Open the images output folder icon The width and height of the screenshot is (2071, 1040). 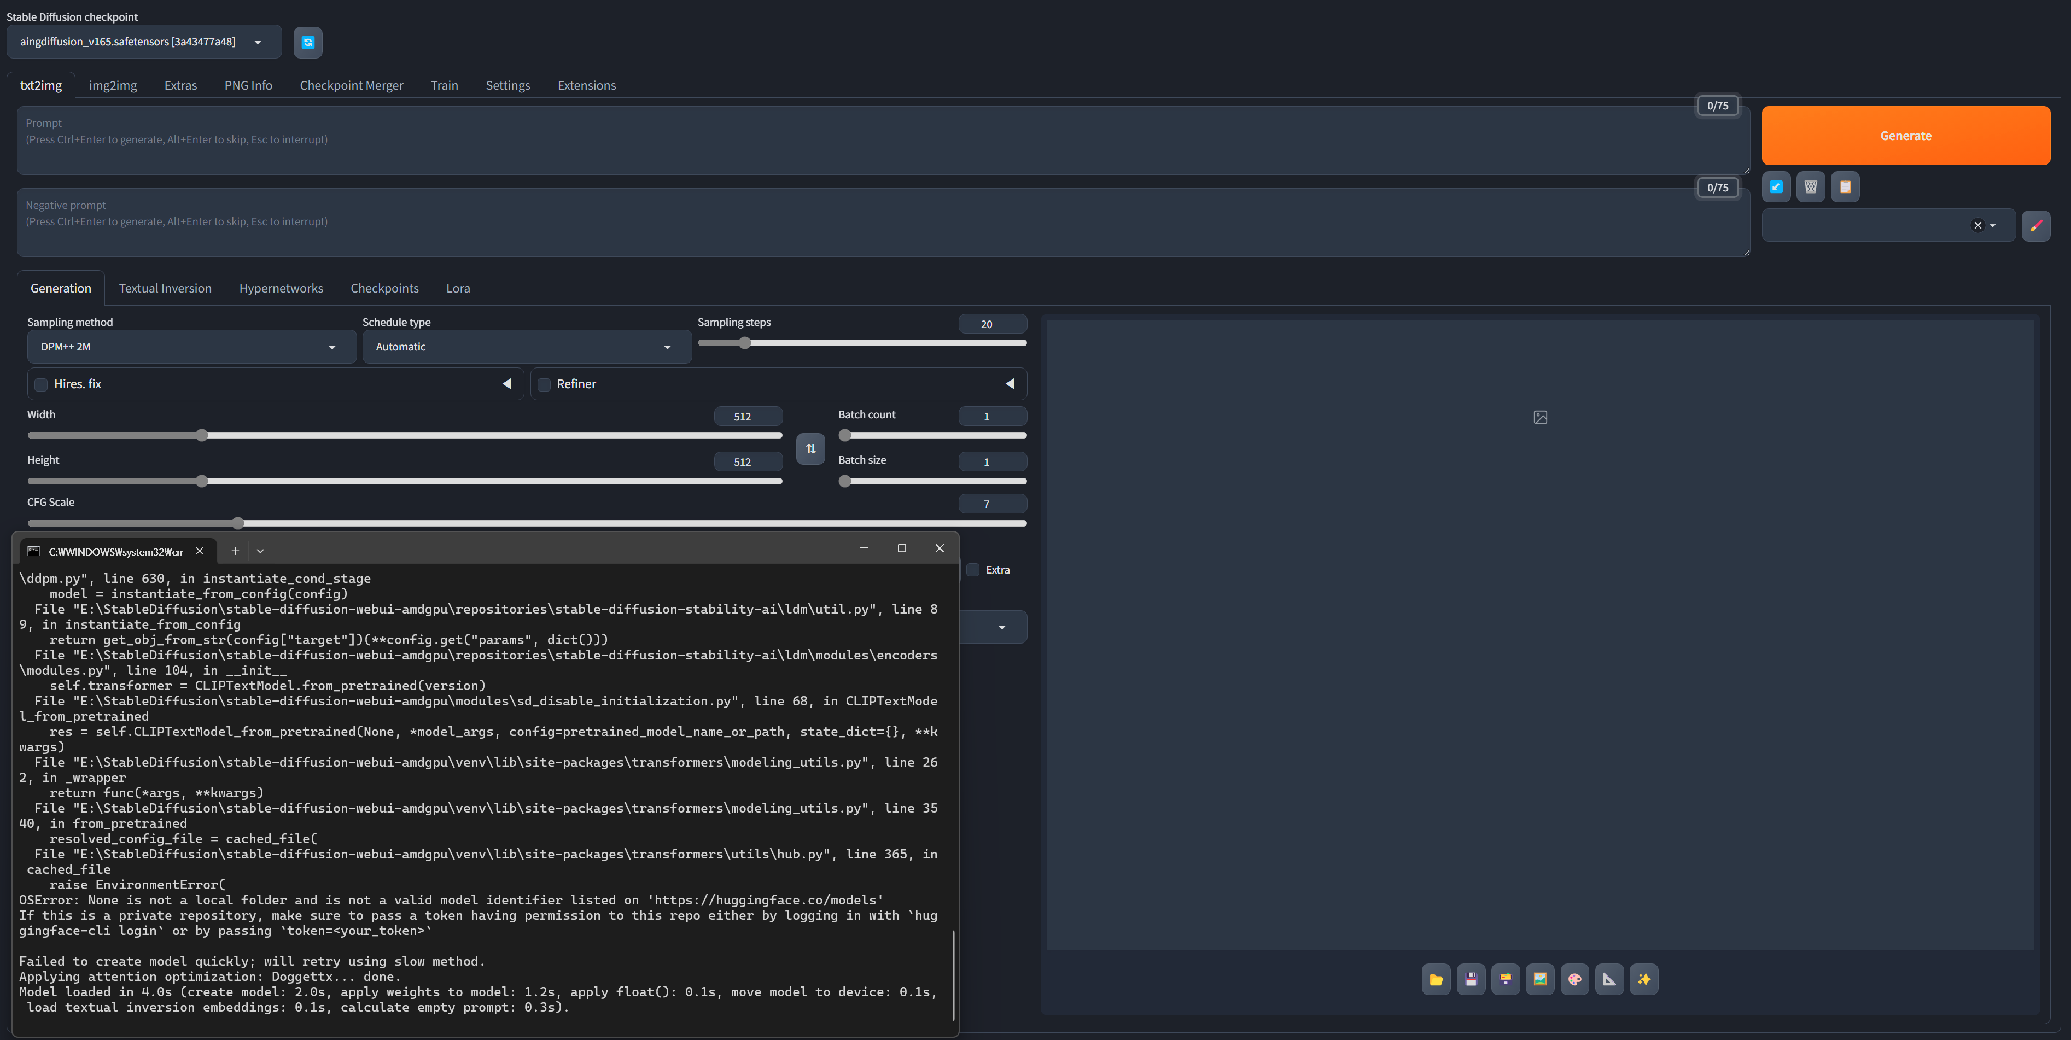coord(1436,979)
